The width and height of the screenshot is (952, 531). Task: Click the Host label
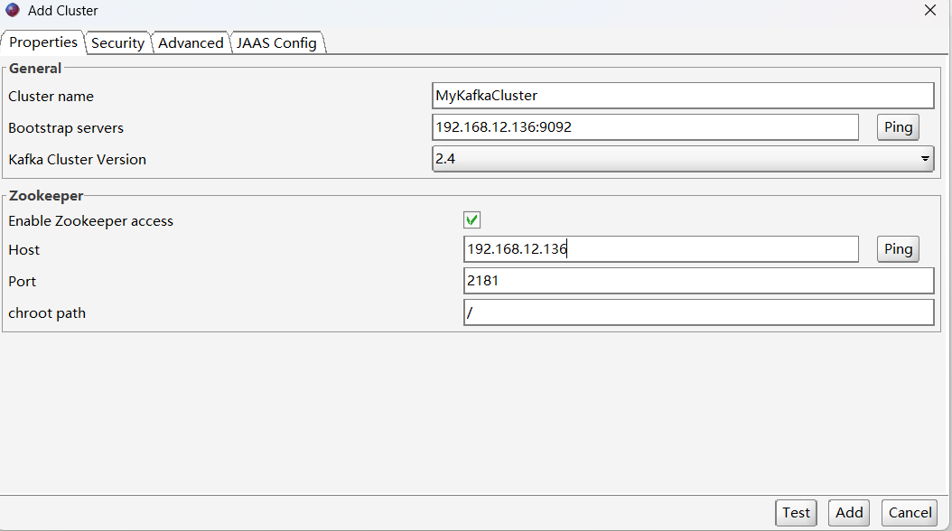pyautogui.click(x=23, y=250)
